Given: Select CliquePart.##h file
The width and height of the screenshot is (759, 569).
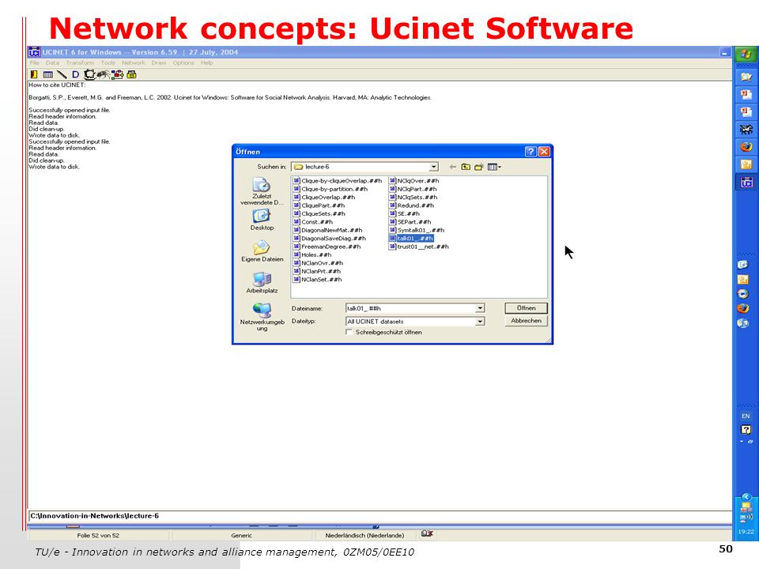Looking at the screenshot, I should click(319, 205).
